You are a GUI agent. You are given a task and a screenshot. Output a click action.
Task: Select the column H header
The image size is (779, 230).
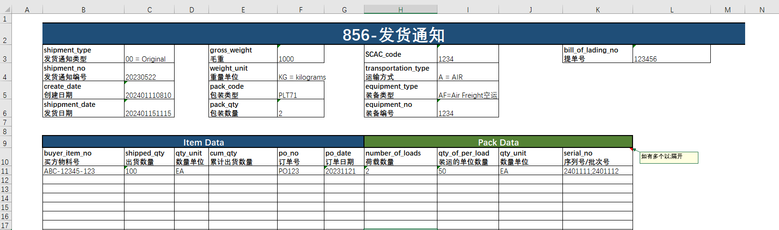[400, 10]
